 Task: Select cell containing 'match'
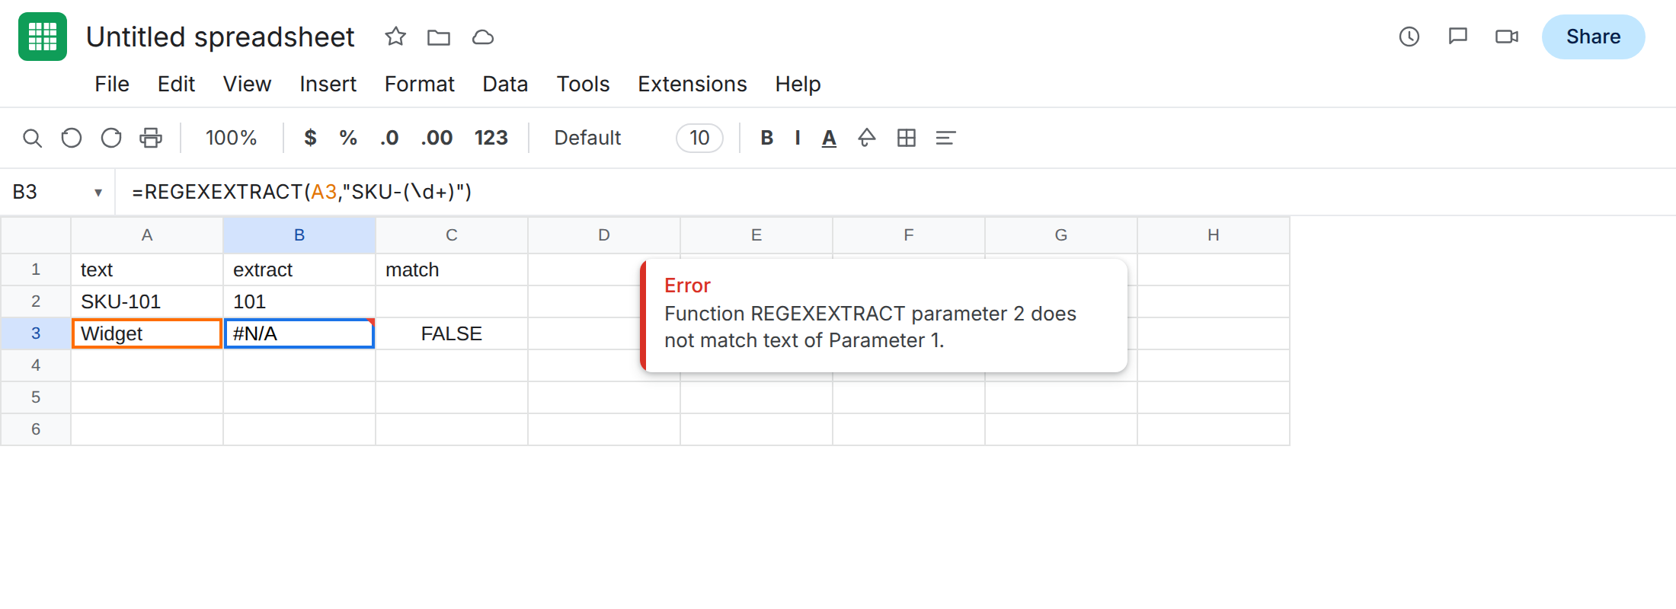(452, 269)
